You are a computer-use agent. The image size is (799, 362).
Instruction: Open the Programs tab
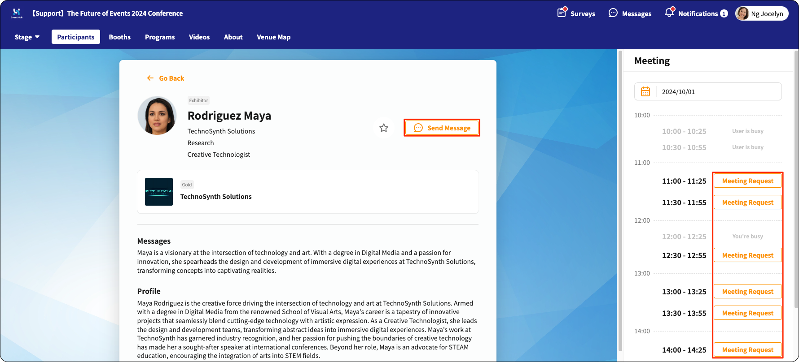point(160,37)
